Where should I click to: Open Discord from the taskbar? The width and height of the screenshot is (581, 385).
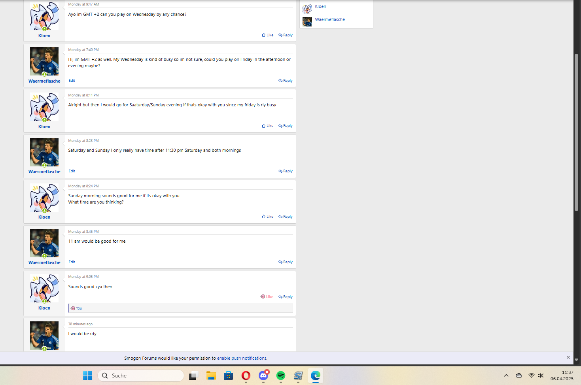(263, 376)
